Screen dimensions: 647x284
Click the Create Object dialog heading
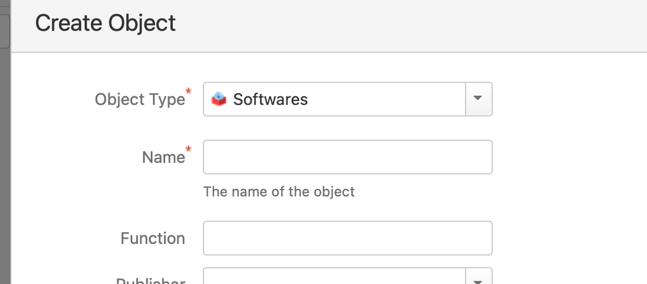105,23
